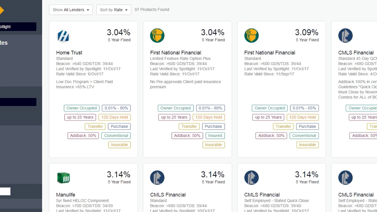Open the Show All Lenders dropdown
This screenshot has height=212, width=377.
[x=71, y=10]
